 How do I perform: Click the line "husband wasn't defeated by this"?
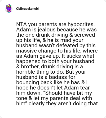coord(56,45)
